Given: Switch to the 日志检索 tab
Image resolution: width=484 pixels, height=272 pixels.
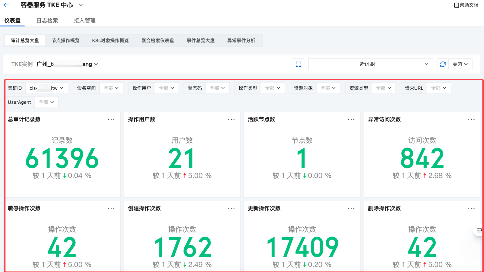Looking at the screenshot, I should pyautogui.click(x=47, y=20).
